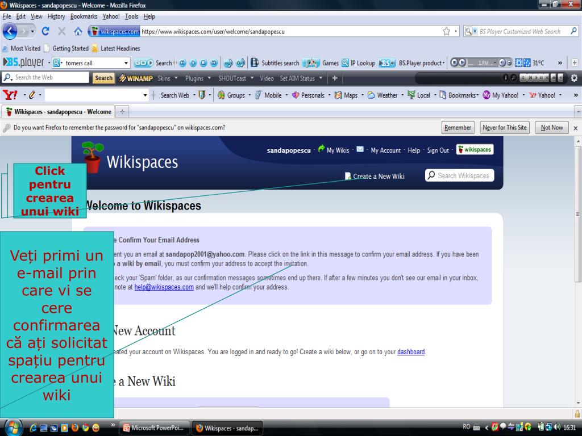Expand the Yahoo search field dropdown arrow
582x436 pixels.
pos(145,95)
